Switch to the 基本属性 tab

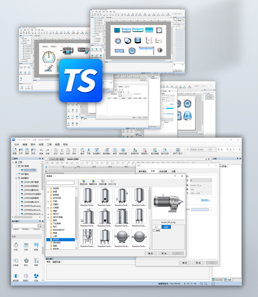[142, 171]
